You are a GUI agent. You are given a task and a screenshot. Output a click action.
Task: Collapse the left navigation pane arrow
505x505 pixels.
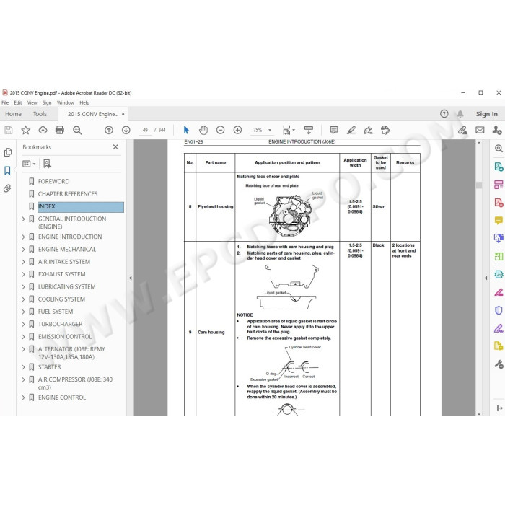tap(131, 278)
